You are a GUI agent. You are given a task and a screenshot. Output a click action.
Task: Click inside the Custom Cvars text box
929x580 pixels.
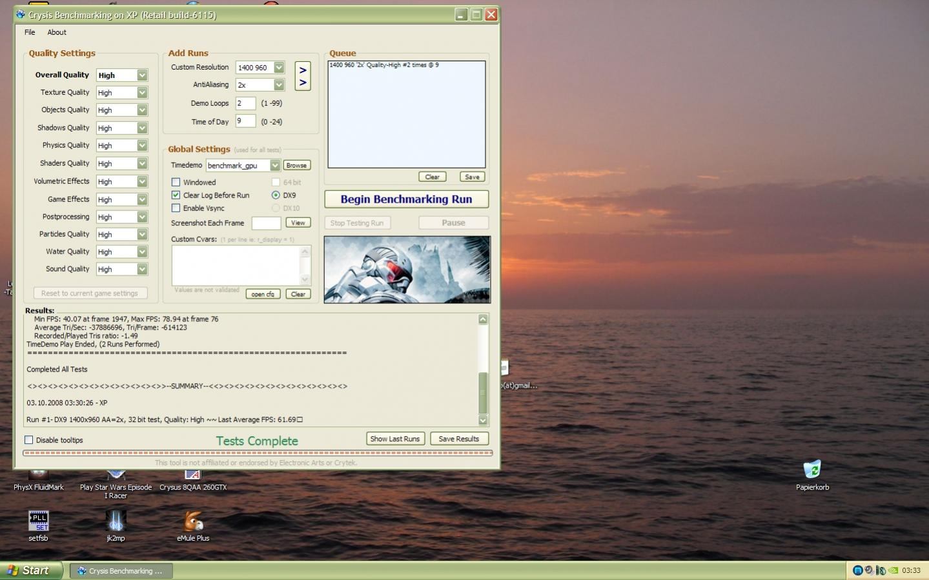[236, 265]
